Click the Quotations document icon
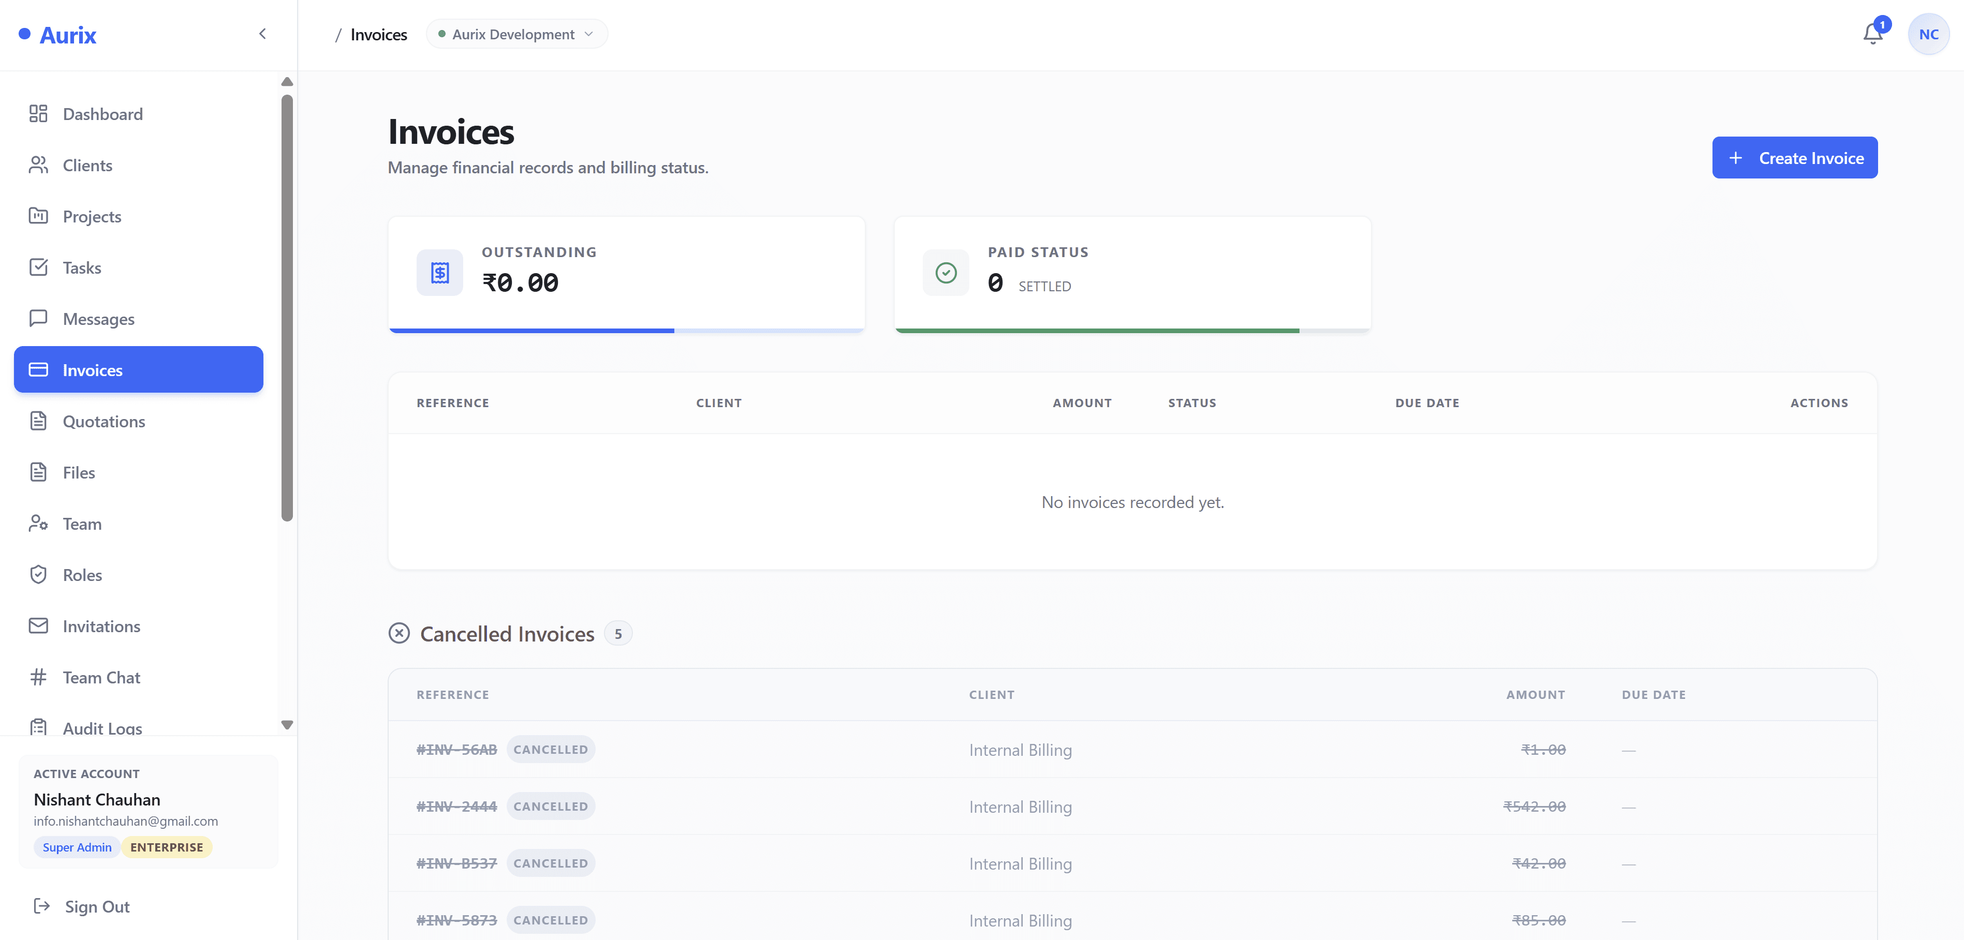 click(38, 421)
